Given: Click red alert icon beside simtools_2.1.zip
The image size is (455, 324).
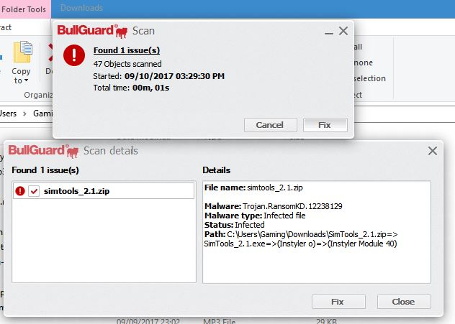Looking at the screenshot, I should 20,191.
